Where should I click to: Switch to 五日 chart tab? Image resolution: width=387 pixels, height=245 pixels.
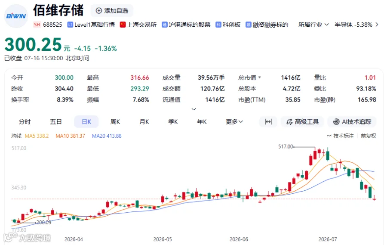pyautogui.click(x=56, y=121)
